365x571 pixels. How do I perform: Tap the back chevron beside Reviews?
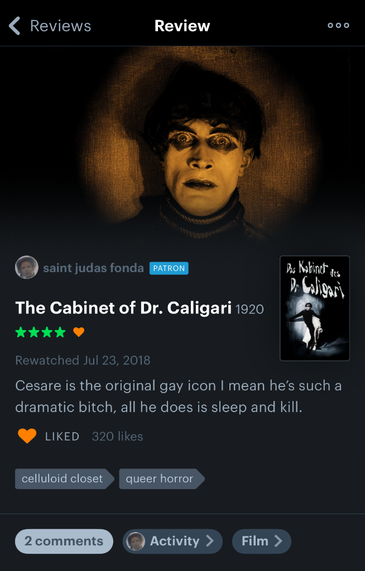[14, 26]
